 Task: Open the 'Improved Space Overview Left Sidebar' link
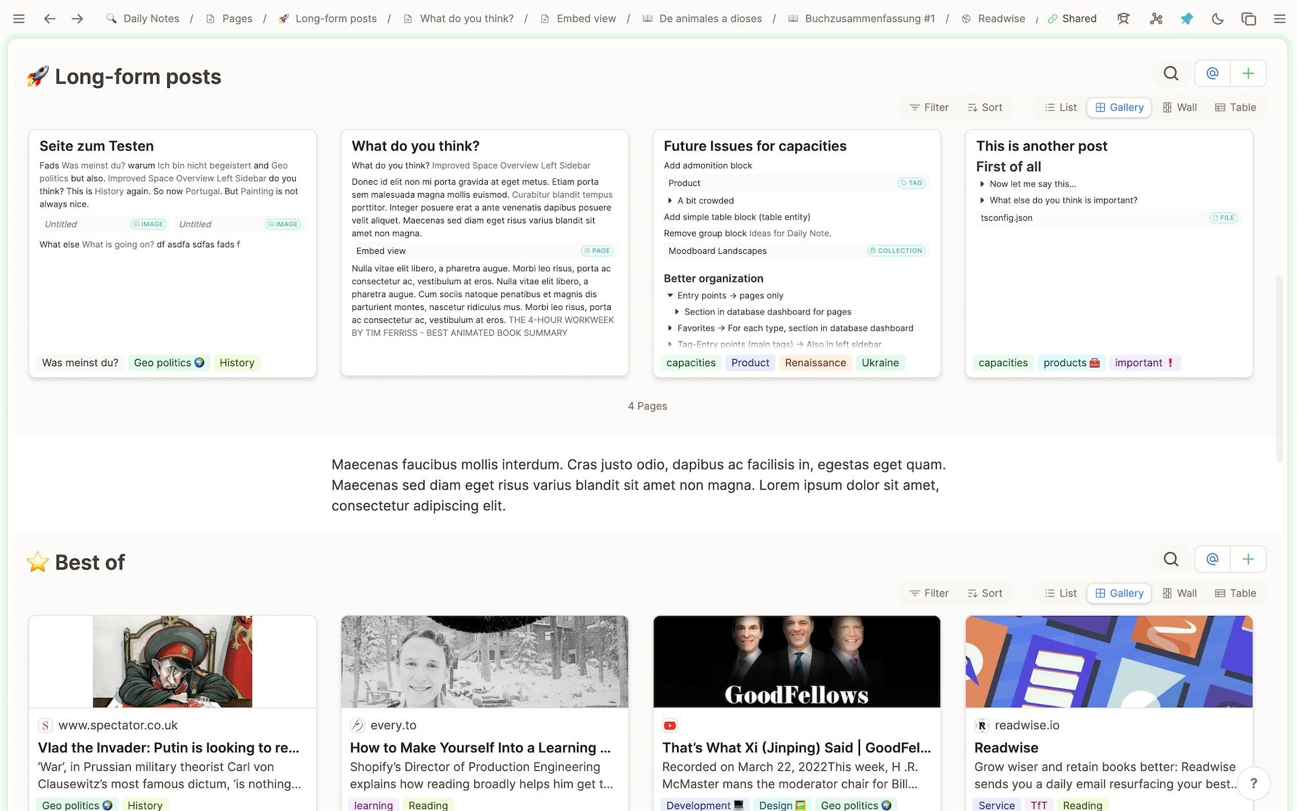[514, 165]
